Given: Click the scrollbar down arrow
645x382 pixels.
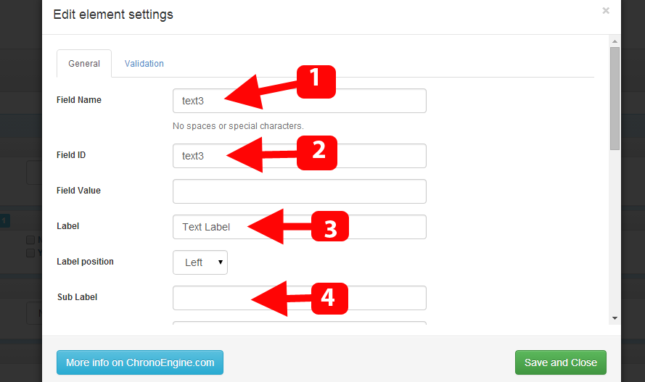Looking at the screenshot, I should click(615, 318).
